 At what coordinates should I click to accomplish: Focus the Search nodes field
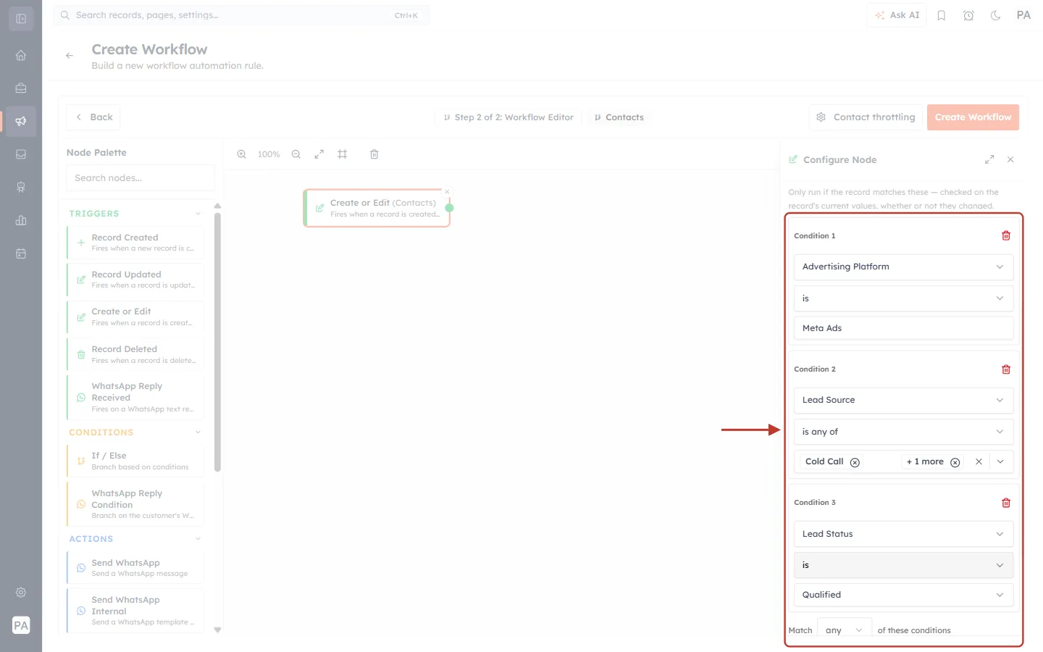[141, 178]
